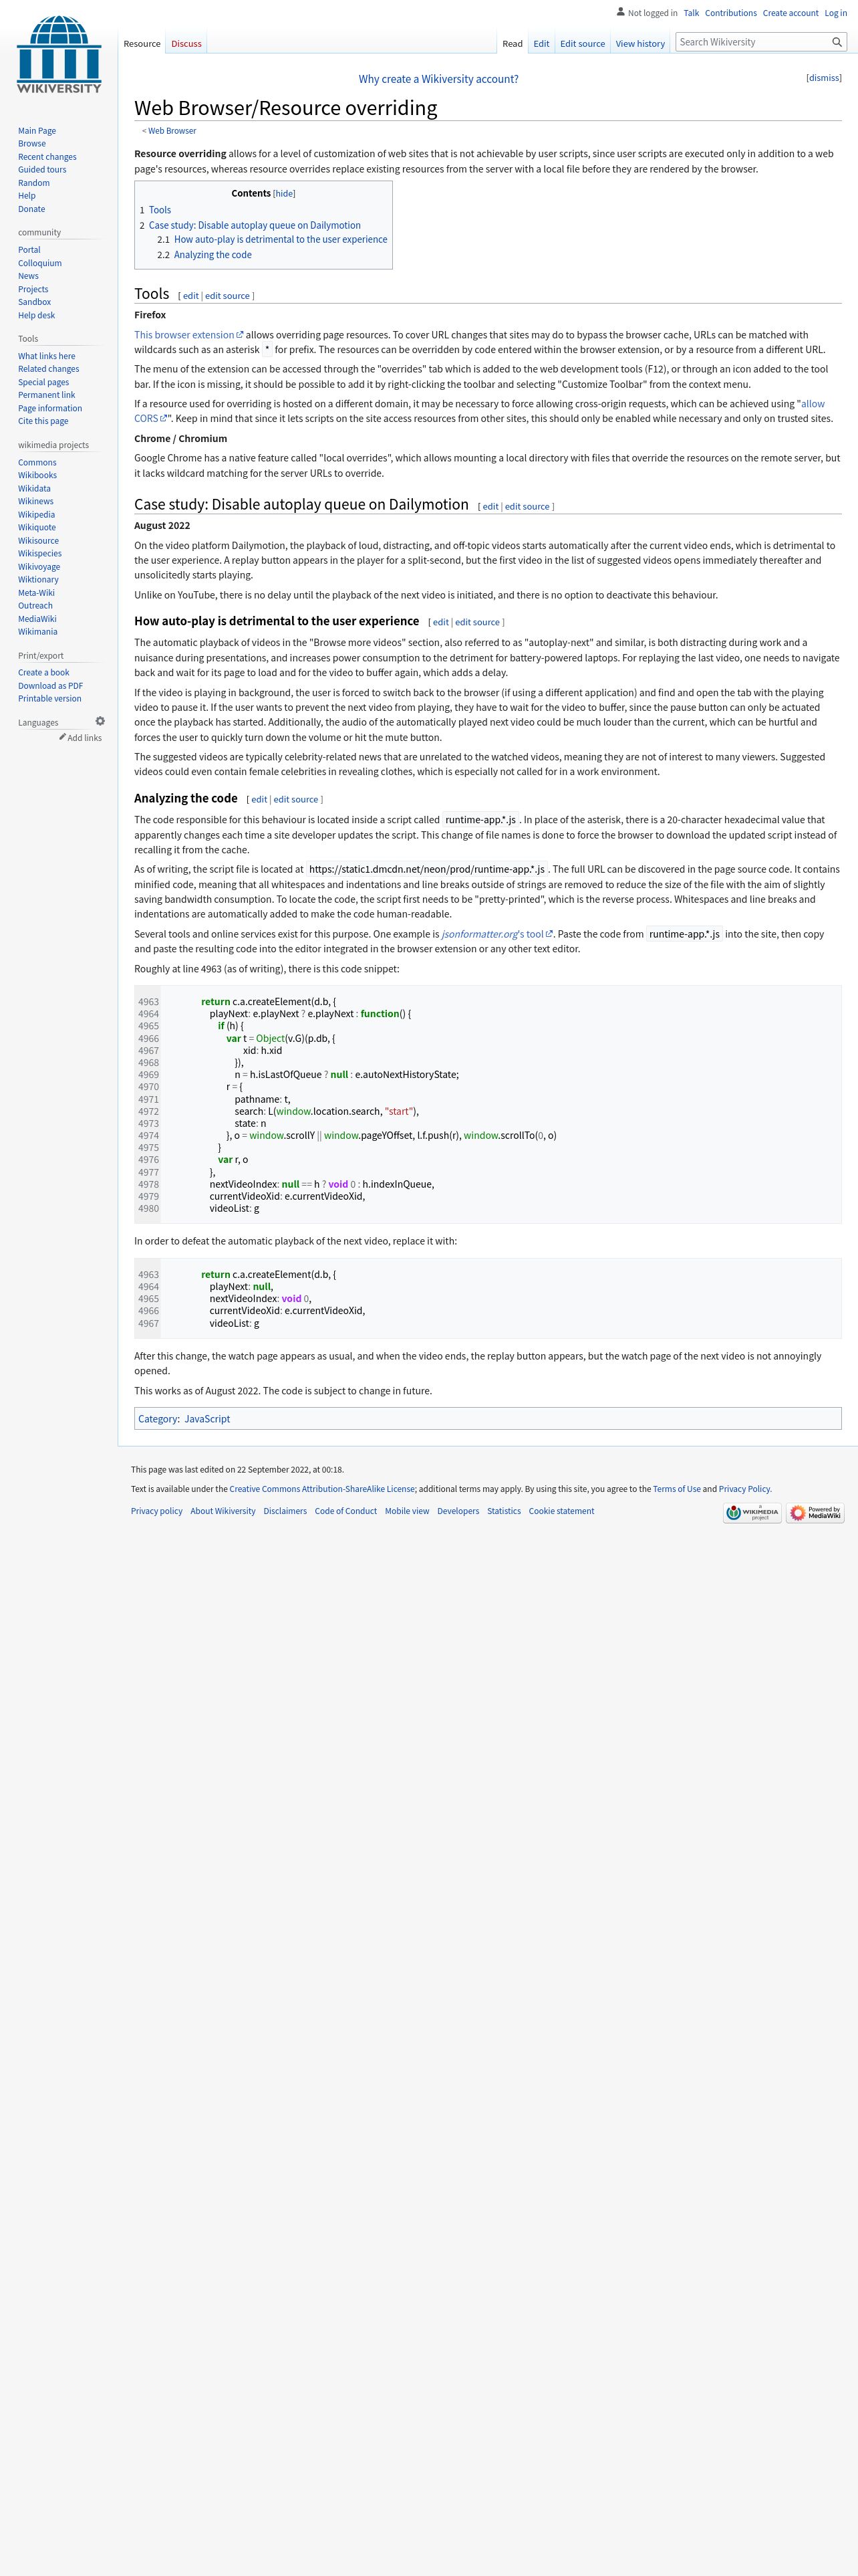Open the 'allow CORS' external link
Screen dimensions: 858x2576
tap(813, 404)
